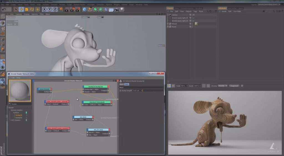Screen dimensions: 284x156
Task: Switch to the Basic tab of bump2d shader
Action: point(121,84)
